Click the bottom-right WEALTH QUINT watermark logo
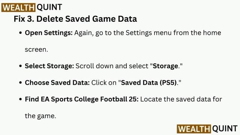 207,129
